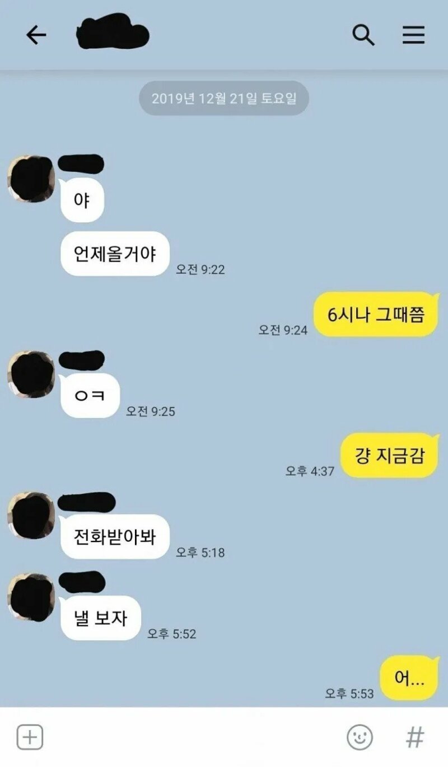
Task: Tap the profile picture beside 전화받아봐
Action: (31, 516)
